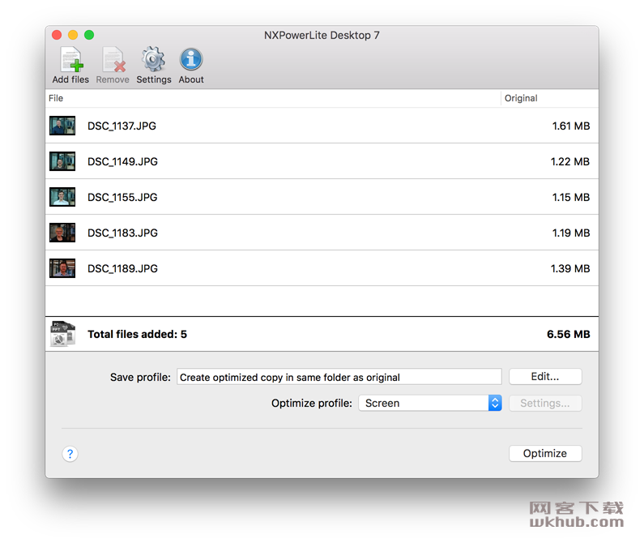Close the window with the red button
This screenshot has height=543, width=644.
point(57,35)
